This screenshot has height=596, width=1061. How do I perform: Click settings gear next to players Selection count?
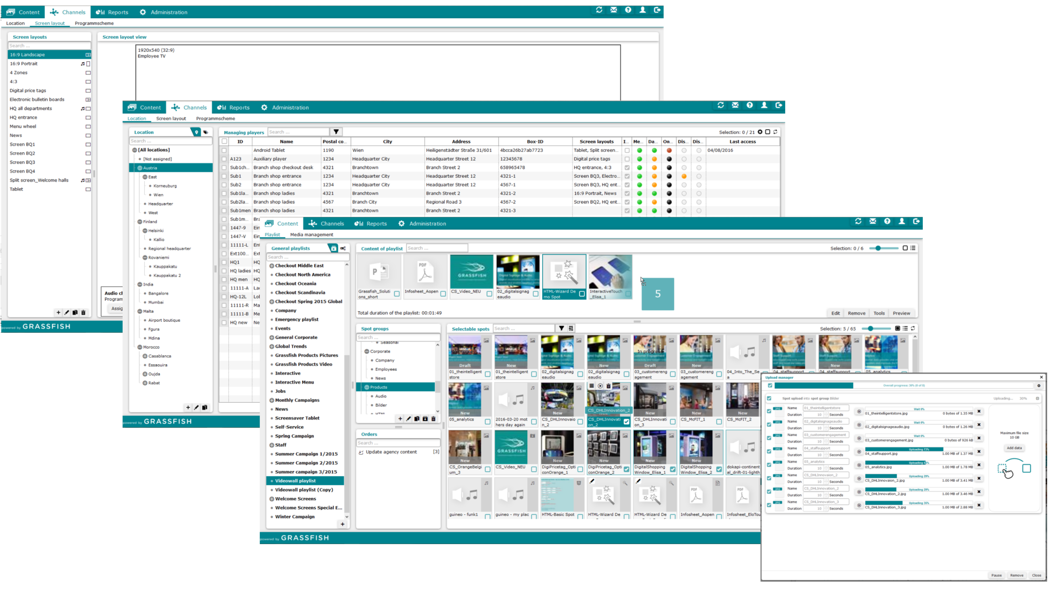click(760, 132)
